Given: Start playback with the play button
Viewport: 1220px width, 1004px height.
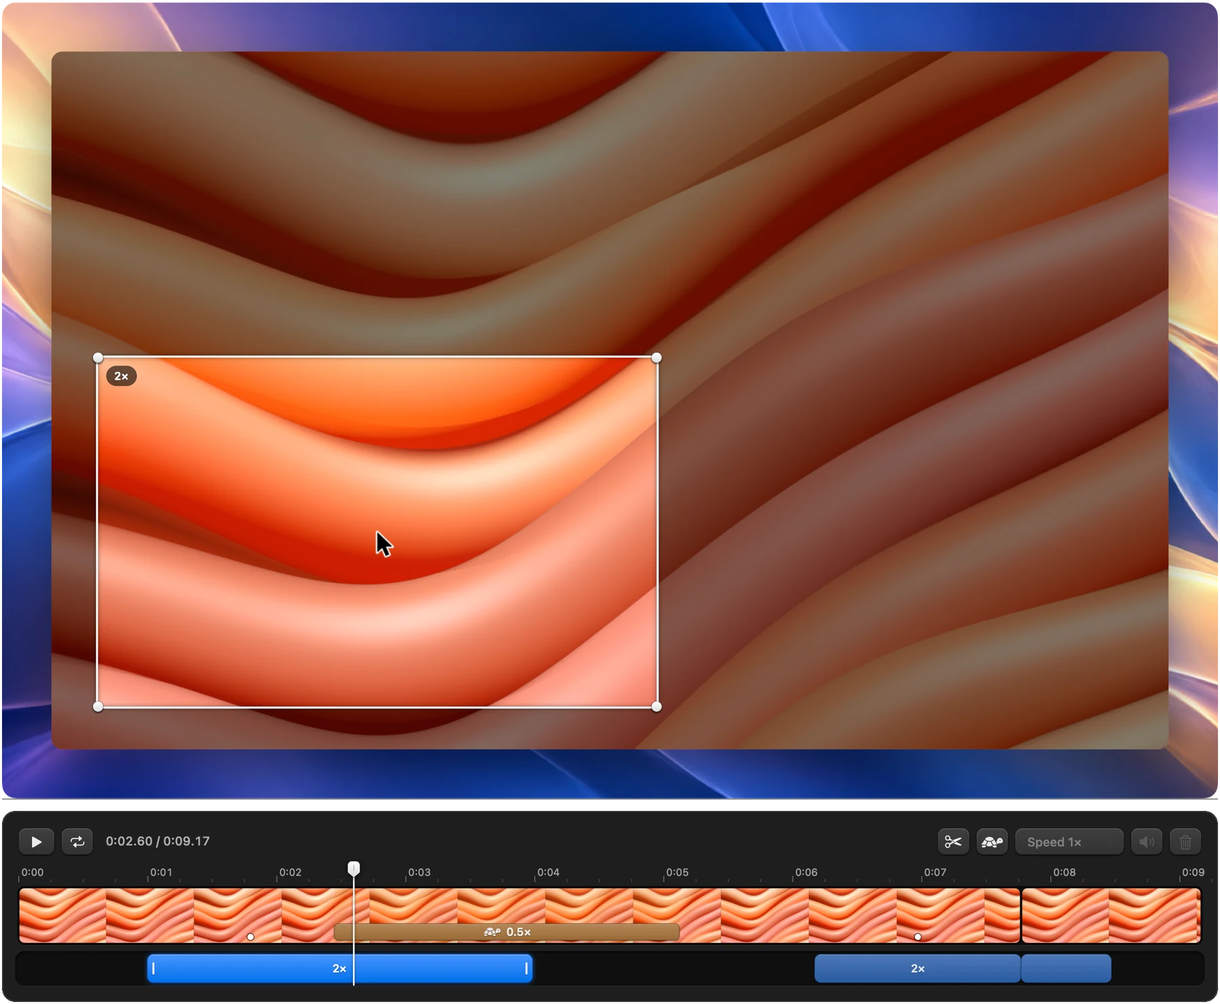Looking at the screenshot, I should pyautogui.click(x=37, y=841).
